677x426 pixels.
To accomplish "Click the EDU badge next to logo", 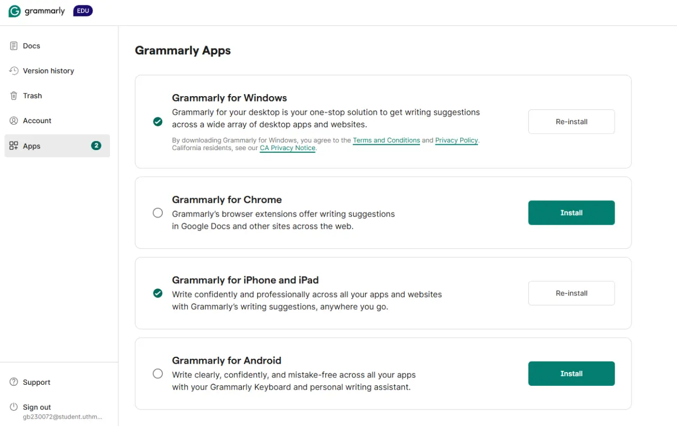I will pyautogui.click(x=83, y=11).
